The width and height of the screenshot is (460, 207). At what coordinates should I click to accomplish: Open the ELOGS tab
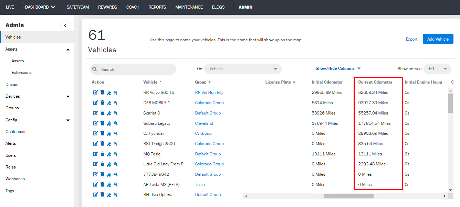[x=218, y=7]
